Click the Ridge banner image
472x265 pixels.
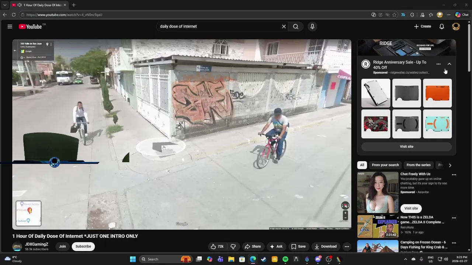406,48
